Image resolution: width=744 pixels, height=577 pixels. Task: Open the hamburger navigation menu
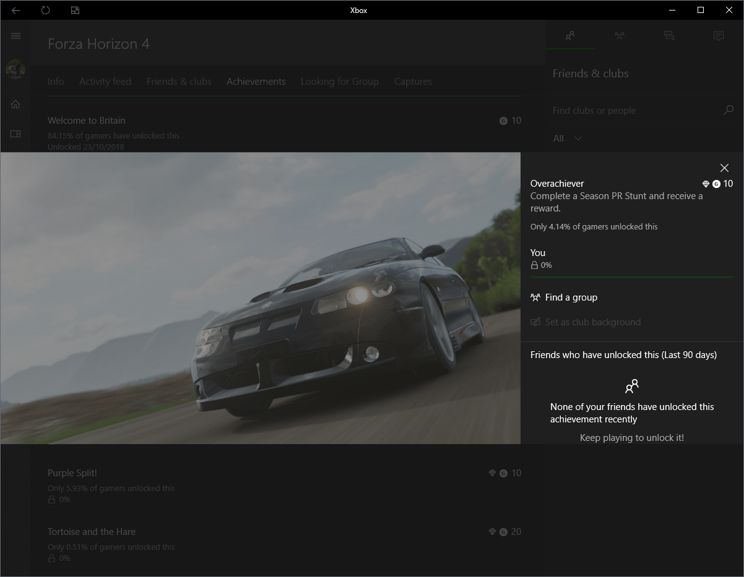click(15, 36)
